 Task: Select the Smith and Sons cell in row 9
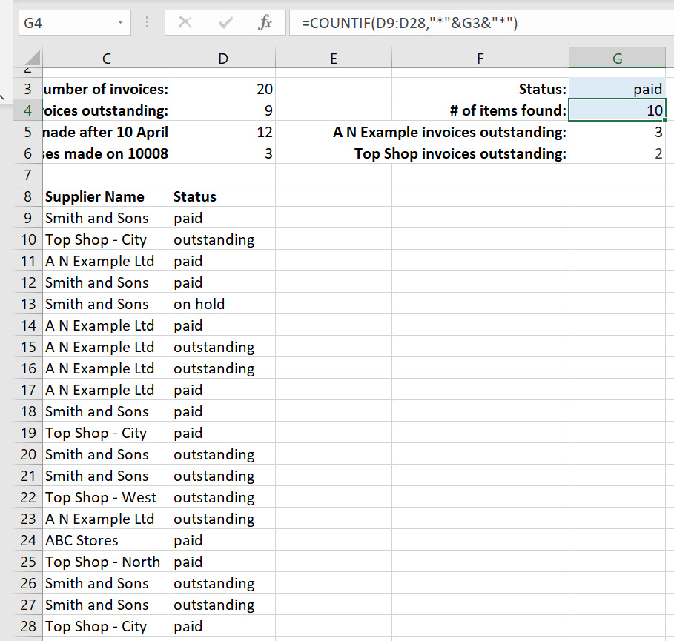[106, 218]
